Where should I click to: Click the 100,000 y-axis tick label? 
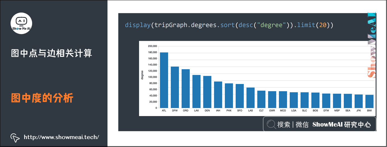pos(152,77)
